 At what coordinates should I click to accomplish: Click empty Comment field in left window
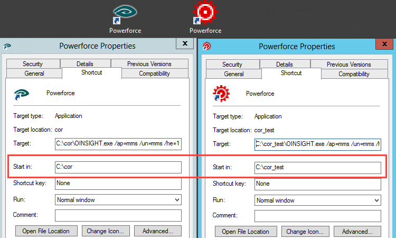(118, 215)
